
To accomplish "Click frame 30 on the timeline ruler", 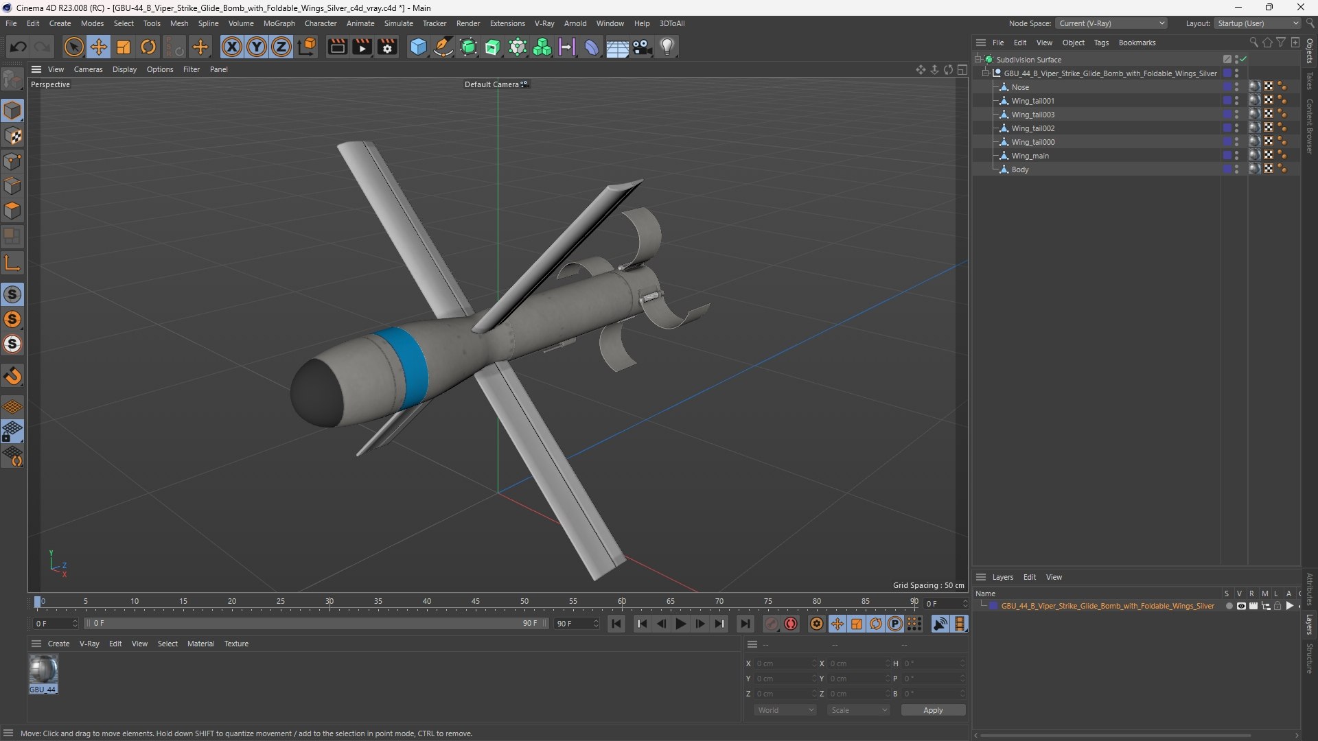I will tap(329, 602).
